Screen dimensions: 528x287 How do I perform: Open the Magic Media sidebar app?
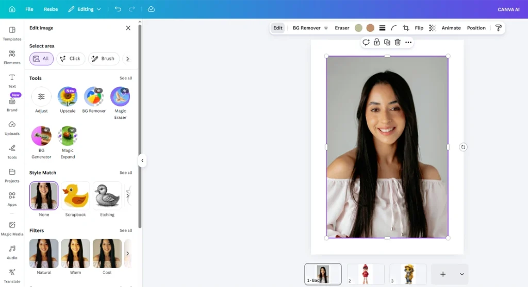pos(12,228)
